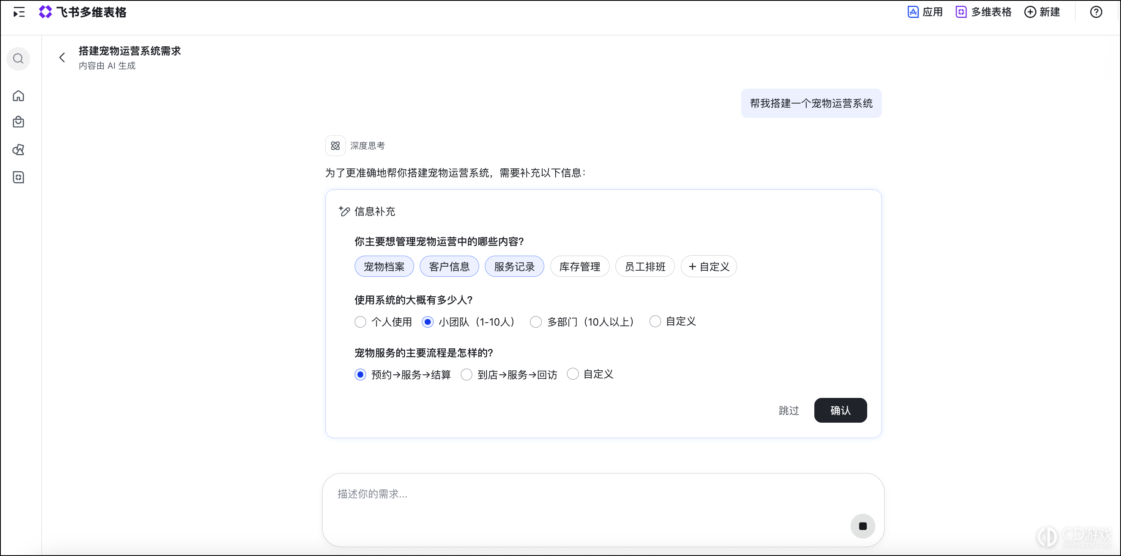This screenshot has height=556, width=1121.
Task: Collapse the sidebar menu toggle icon
Action: (x=19, y=12)
